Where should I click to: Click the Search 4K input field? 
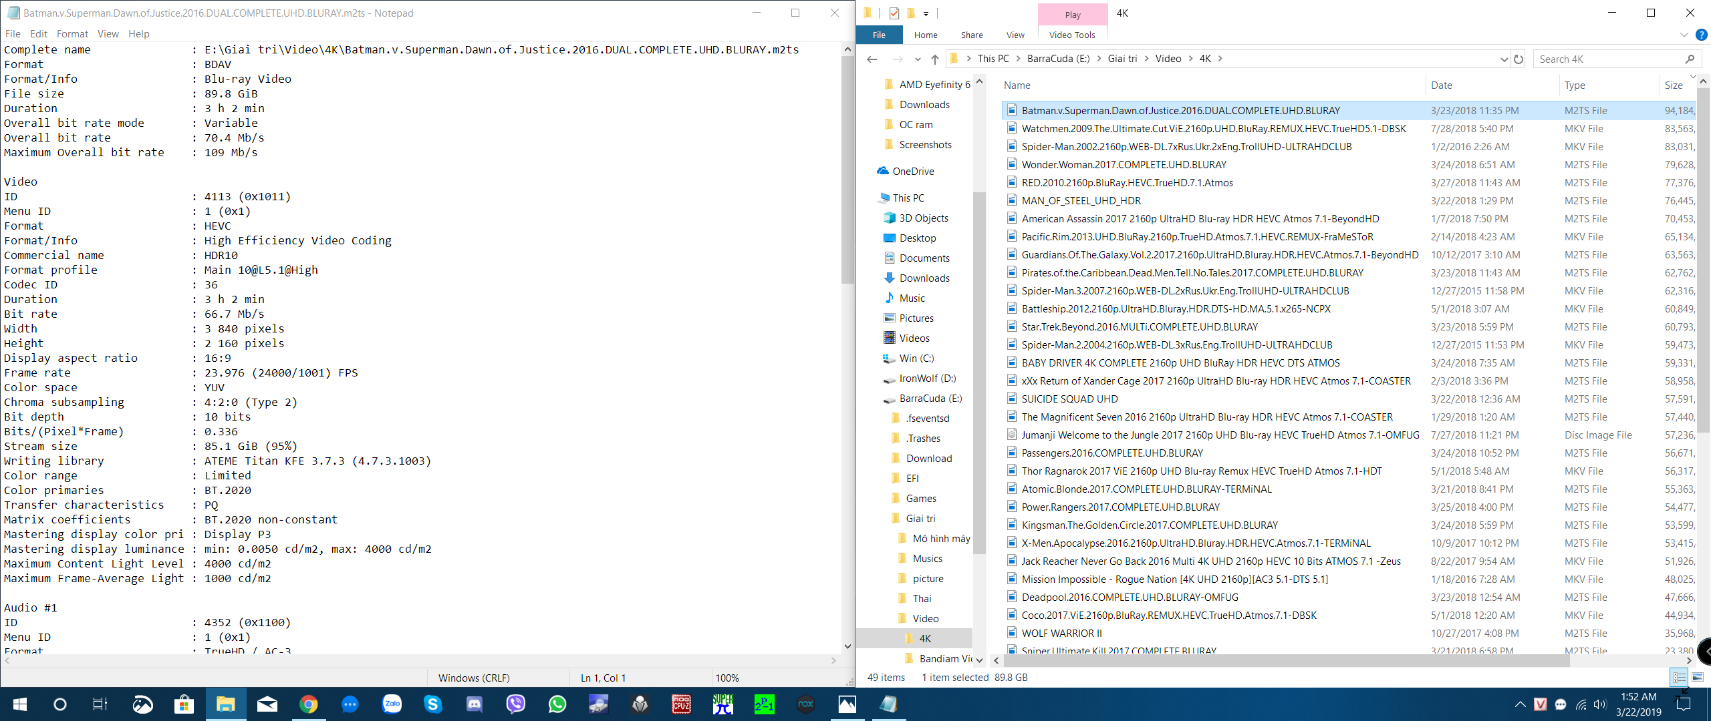click(1609, 59)
